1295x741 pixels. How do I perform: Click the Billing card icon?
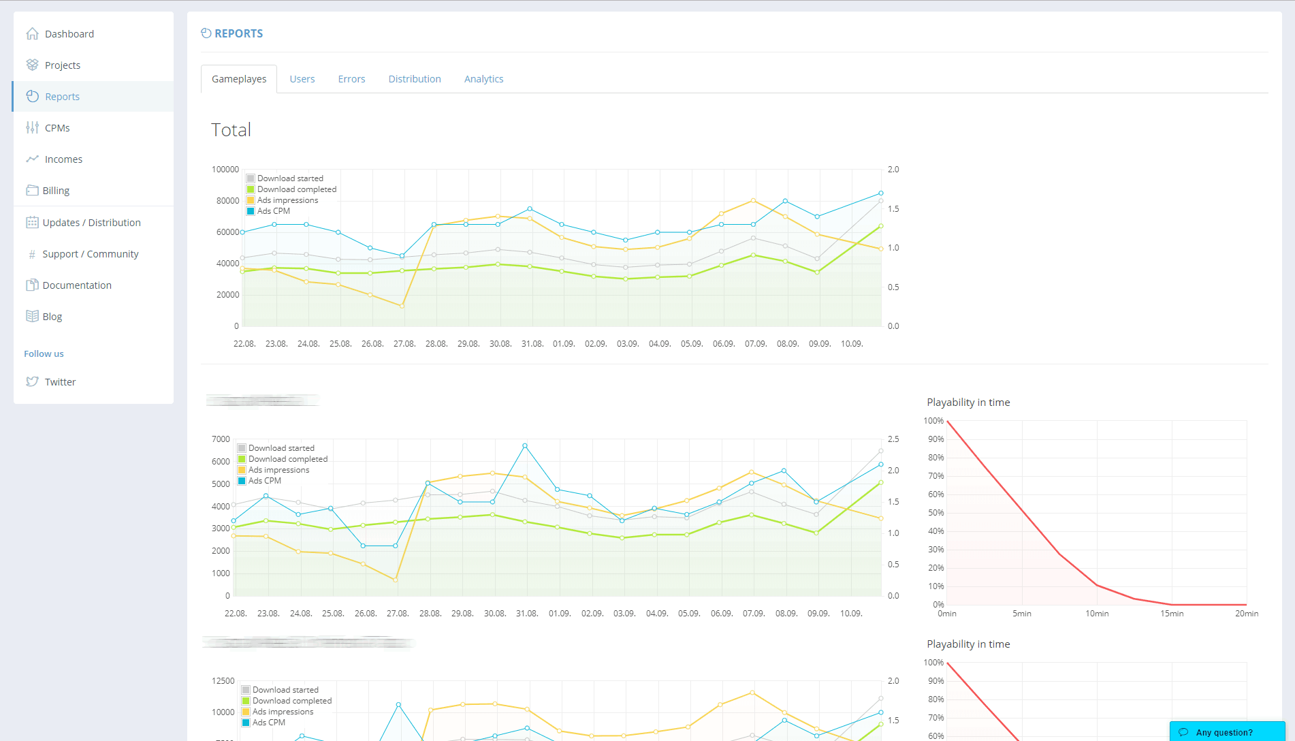(32, 190)
